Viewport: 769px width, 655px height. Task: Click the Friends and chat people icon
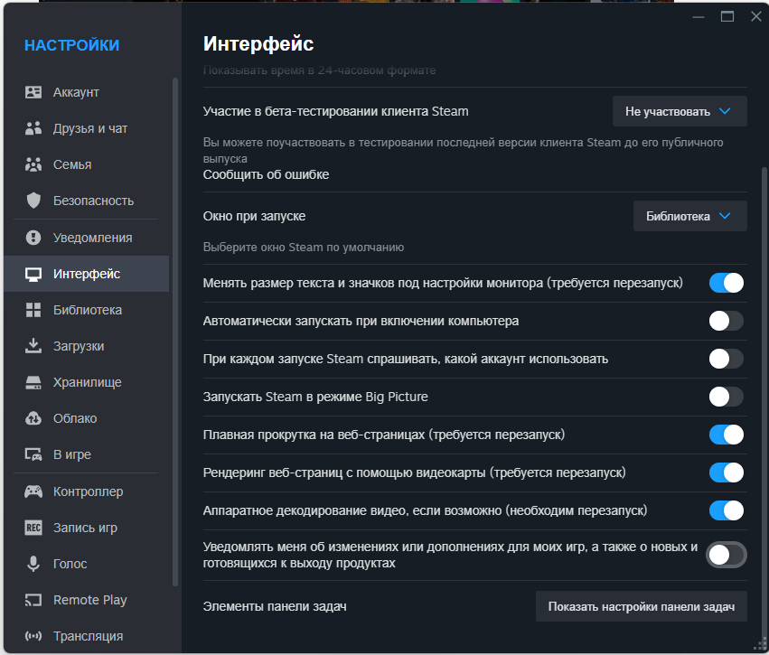(x=33, y=128)
